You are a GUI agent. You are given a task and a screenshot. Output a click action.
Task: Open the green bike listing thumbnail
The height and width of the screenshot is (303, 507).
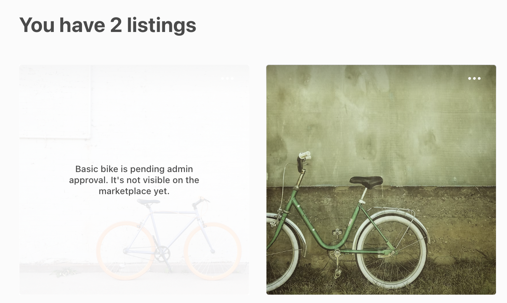click(x=381, y=179)
